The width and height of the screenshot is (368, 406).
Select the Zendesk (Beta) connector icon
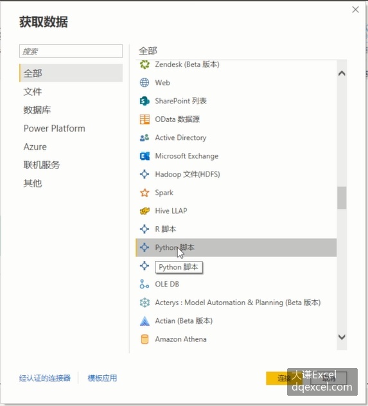point(145,64)
